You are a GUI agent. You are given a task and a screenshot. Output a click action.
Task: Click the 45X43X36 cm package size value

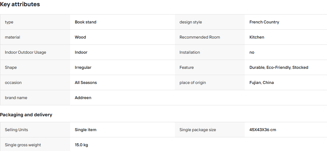coord(263,130)
